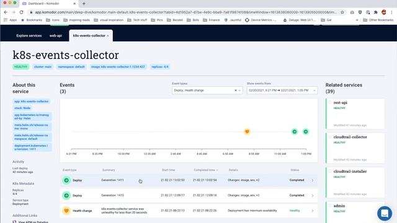This screenshot has width=397, height=223.
Task: Tick the rest-api related service checkbox
Action: click(x=330, y=102)
